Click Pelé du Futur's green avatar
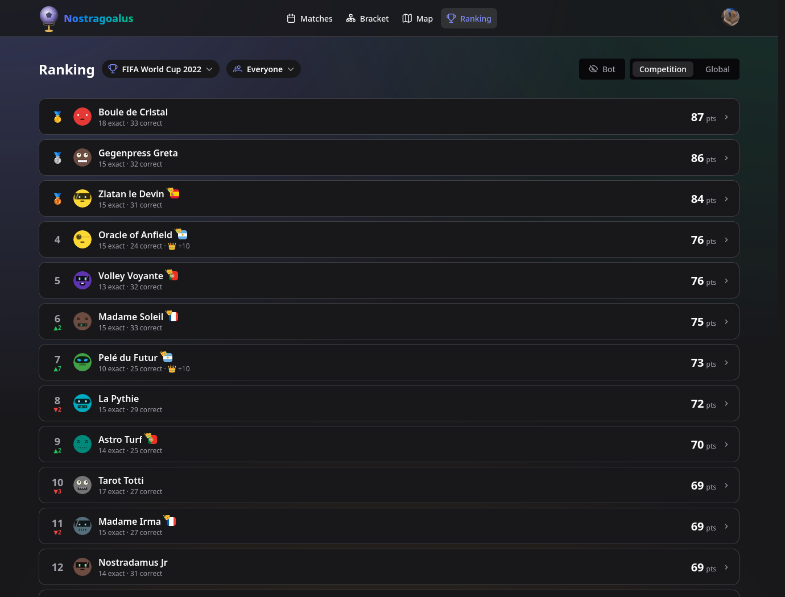Screen dimensions: 785x597 (x=82, y=362)
